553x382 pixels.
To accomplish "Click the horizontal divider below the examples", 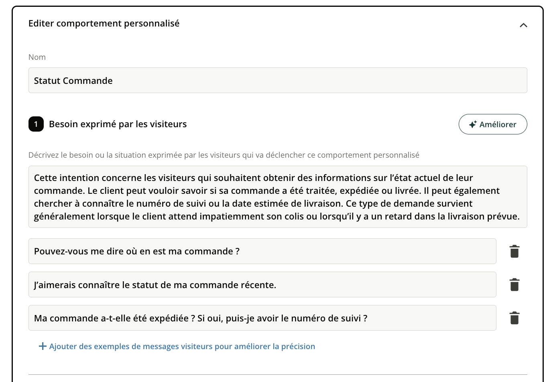I will [x=277, y=375].
